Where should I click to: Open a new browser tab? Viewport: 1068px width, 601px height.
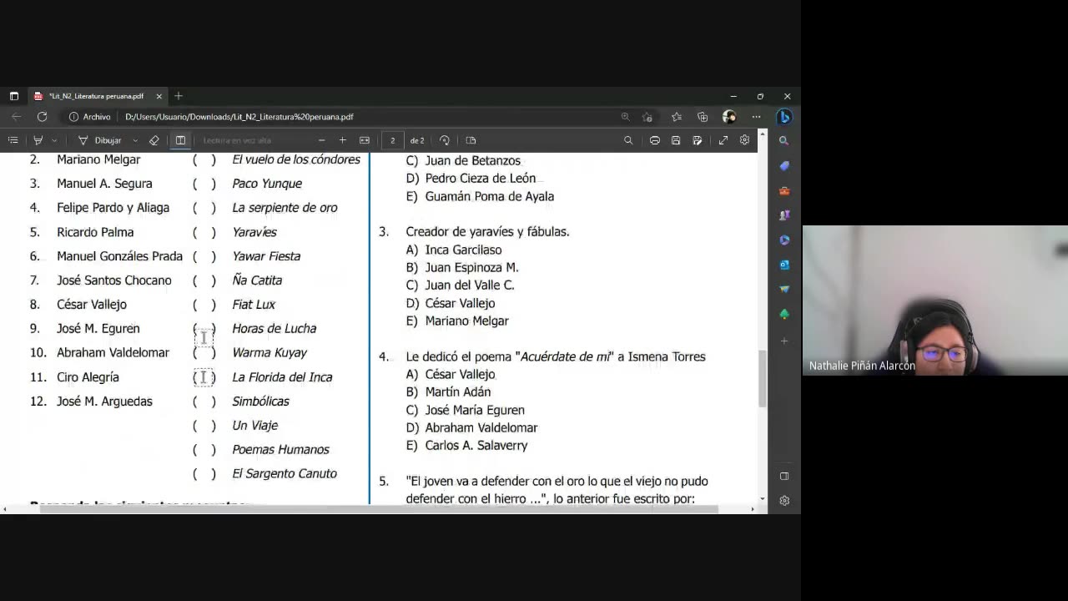[179, 96]
